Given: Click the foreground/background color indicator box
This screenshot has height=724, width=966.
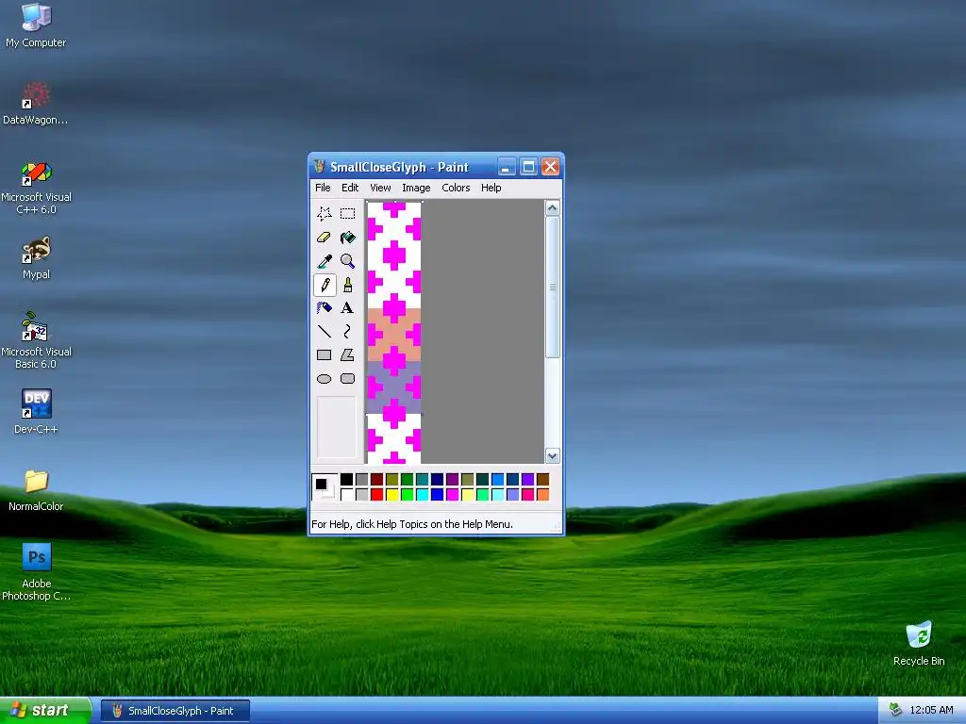Looking at the screenshot, I should (x=325, y=487).
